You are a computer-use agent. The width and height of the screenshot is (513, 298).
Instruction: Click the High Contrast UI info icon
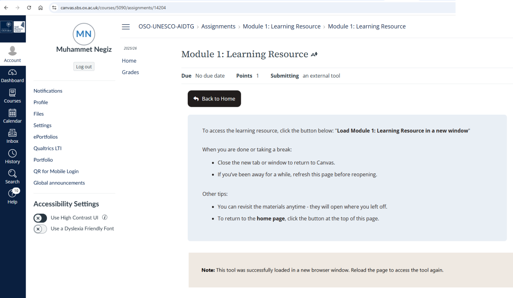tap(105, 218)
